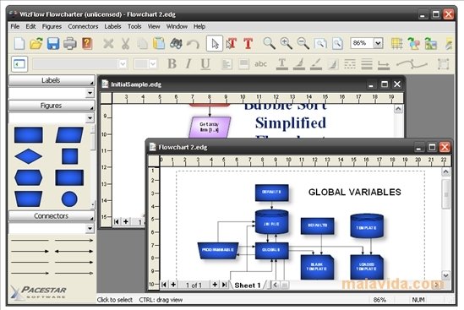Expand the Figures category dropdown list
This screenshot has width=464, height=310.
pyautogui.click(x=90, y=118)
